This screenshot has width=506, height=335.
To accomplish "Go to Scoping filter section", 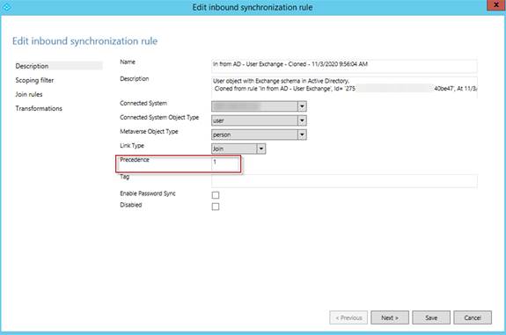I will coord(34,80).
